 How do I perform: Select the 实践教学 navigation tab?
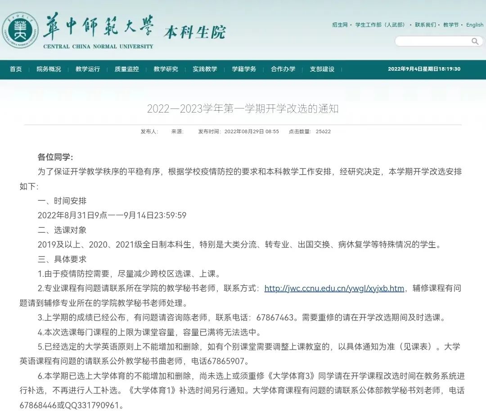pyautogui.click(x=205, y=69)
